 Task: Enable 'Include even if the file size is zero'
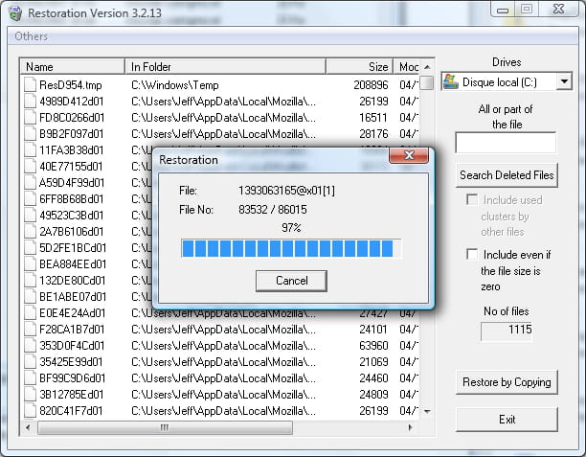point(471,255)
